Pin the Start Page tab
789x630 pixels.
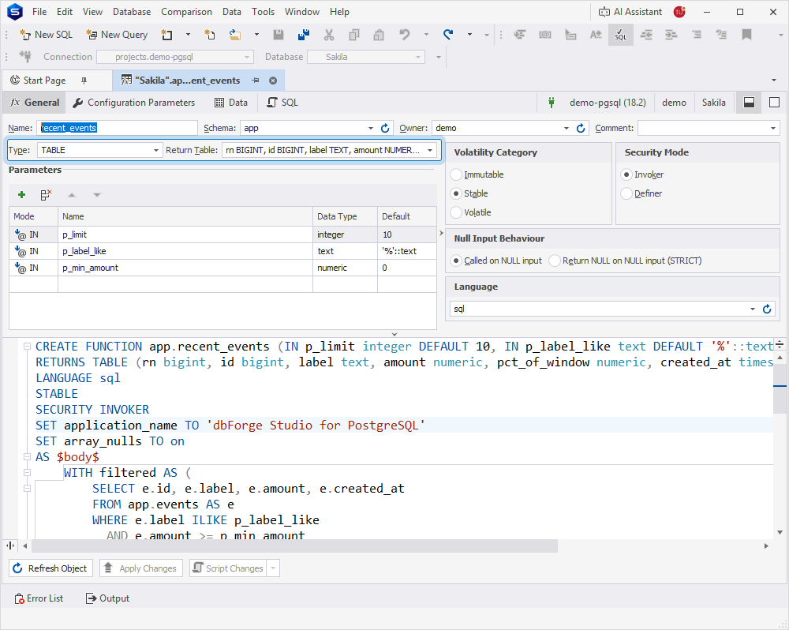coord(84,81)
